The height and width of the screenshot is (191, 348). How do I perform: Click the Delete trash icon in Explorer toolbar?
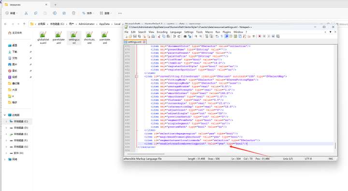coord(73,14)
